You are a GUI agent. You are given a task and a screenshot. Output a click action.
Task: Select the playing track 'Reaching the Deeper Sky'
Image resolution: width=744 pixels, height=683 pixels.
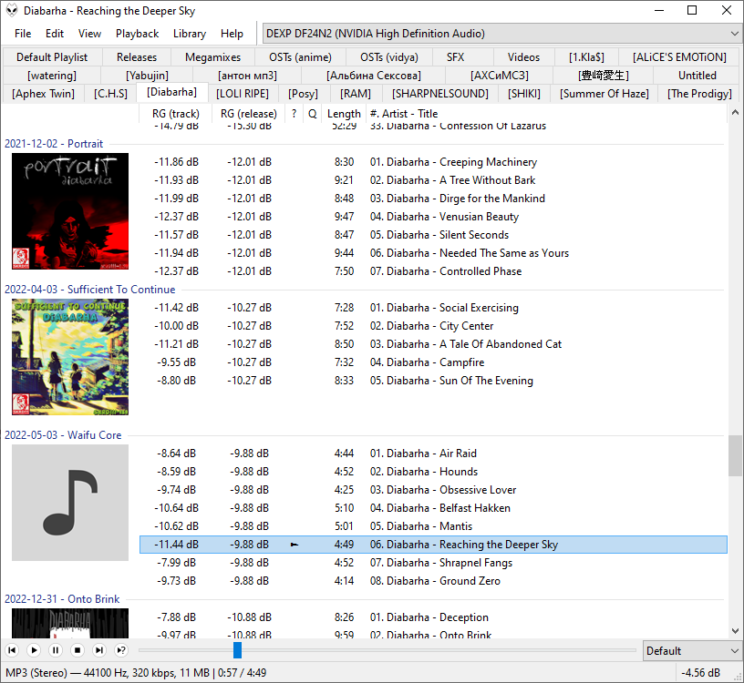point(433,545)
